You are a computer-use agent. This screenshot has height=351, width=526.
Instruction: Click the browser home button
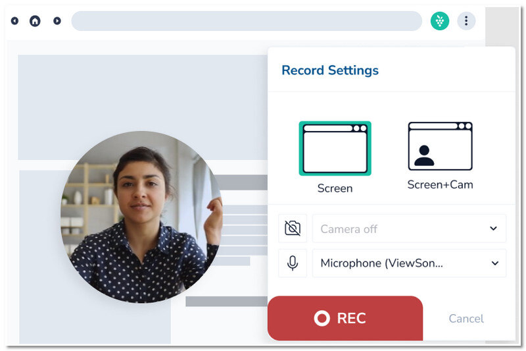[x=35, y=21]
